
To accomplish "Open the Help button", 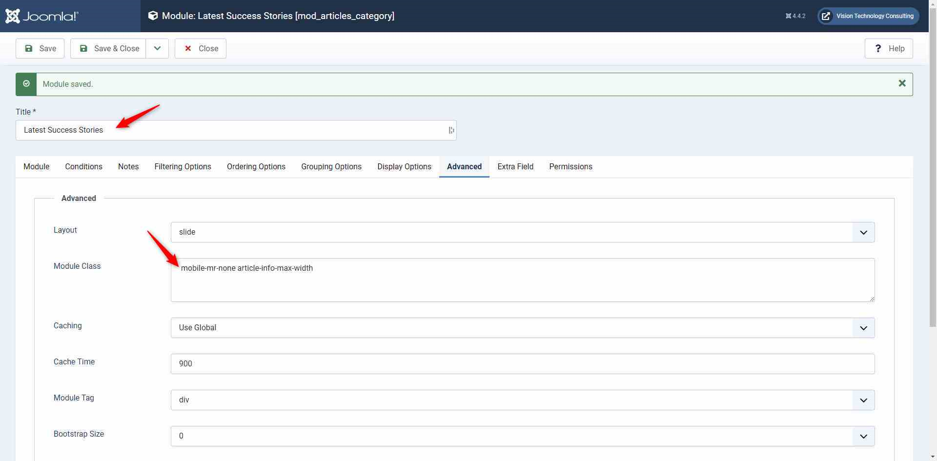I will pyautogui.click(x=889, y=48).
